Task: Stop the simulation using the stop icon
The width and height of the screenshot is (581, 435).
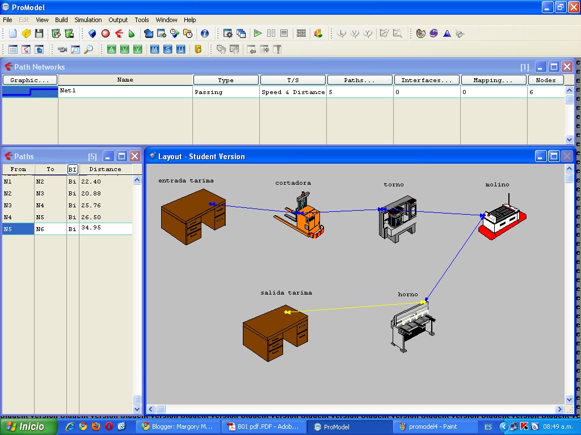Action: point(284,33)
